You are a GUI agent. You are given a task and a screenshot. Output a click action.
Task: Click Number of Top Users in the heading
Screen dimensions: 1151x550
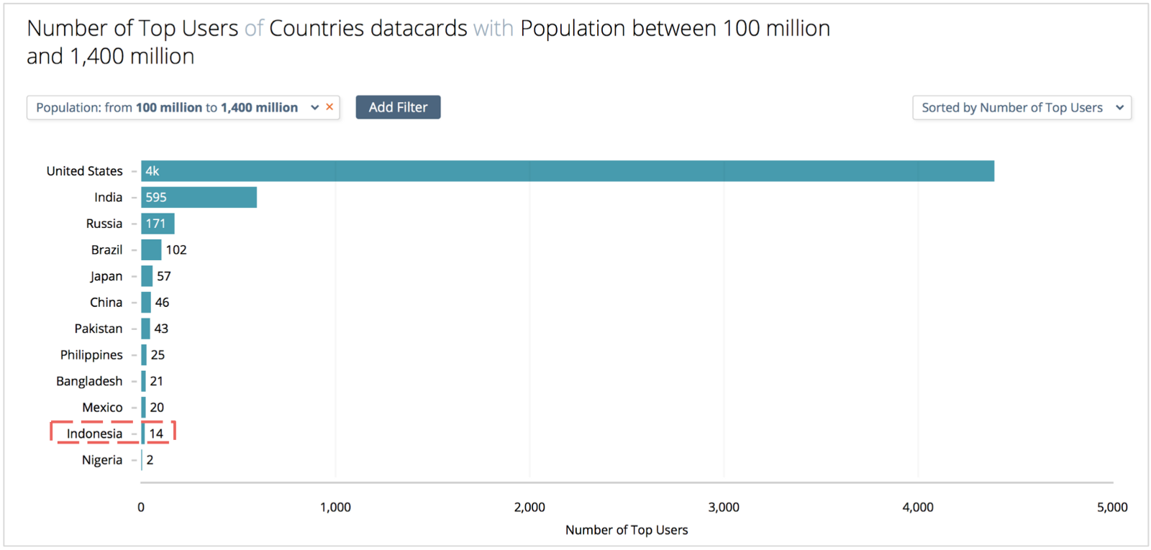click(132, 28)
